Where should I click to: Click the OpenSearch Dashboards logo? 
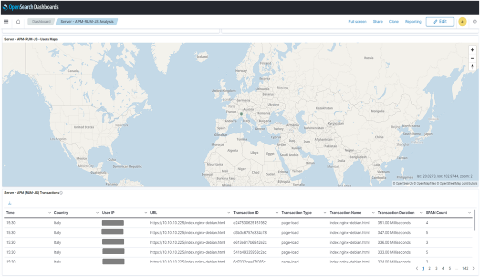[x=31, y=7]
